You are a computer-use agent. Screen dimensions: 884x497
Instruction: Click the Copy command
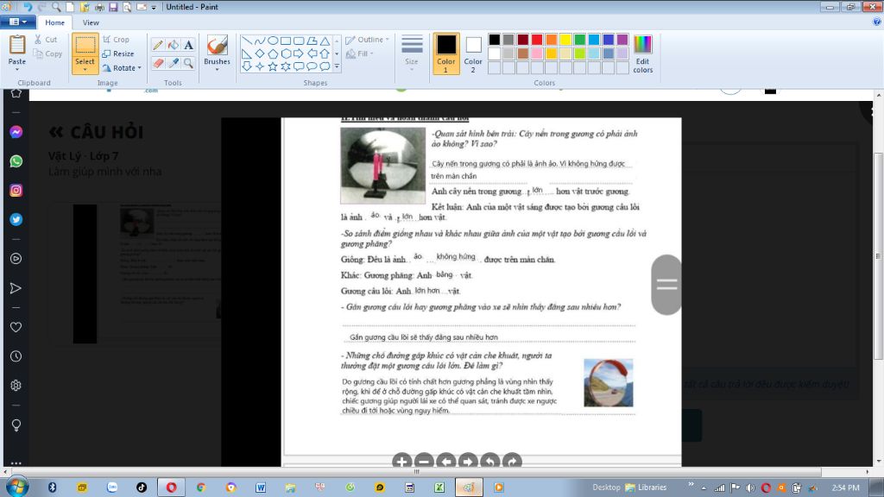(x=47, y=53)
